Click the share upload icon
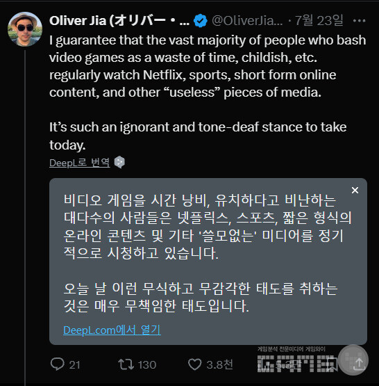This screenshot has height=386, width=379. point(360,364)
